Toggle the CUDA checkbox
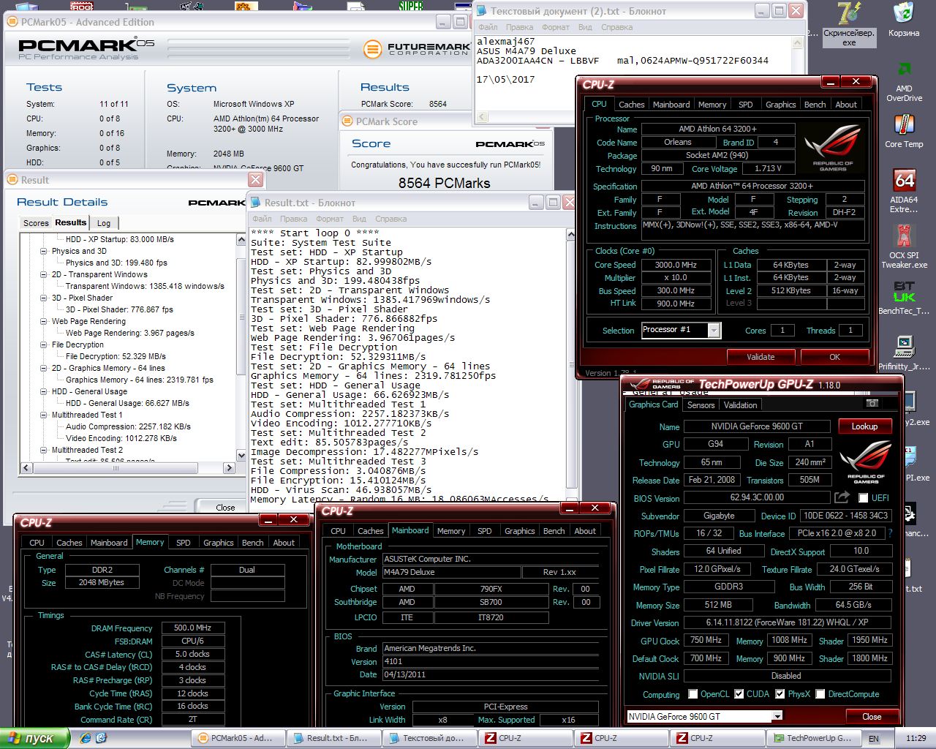Screen dimensions: 936x749 point(739,694)
